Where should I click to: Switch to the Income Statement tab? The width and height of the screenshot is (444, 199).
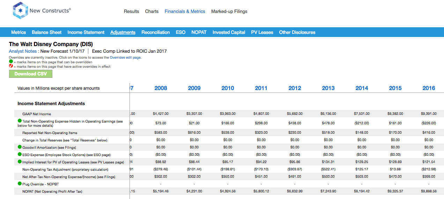coord(86,32)
